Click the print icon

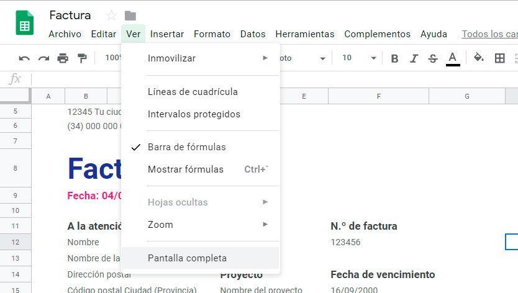(x=63, y=58)
